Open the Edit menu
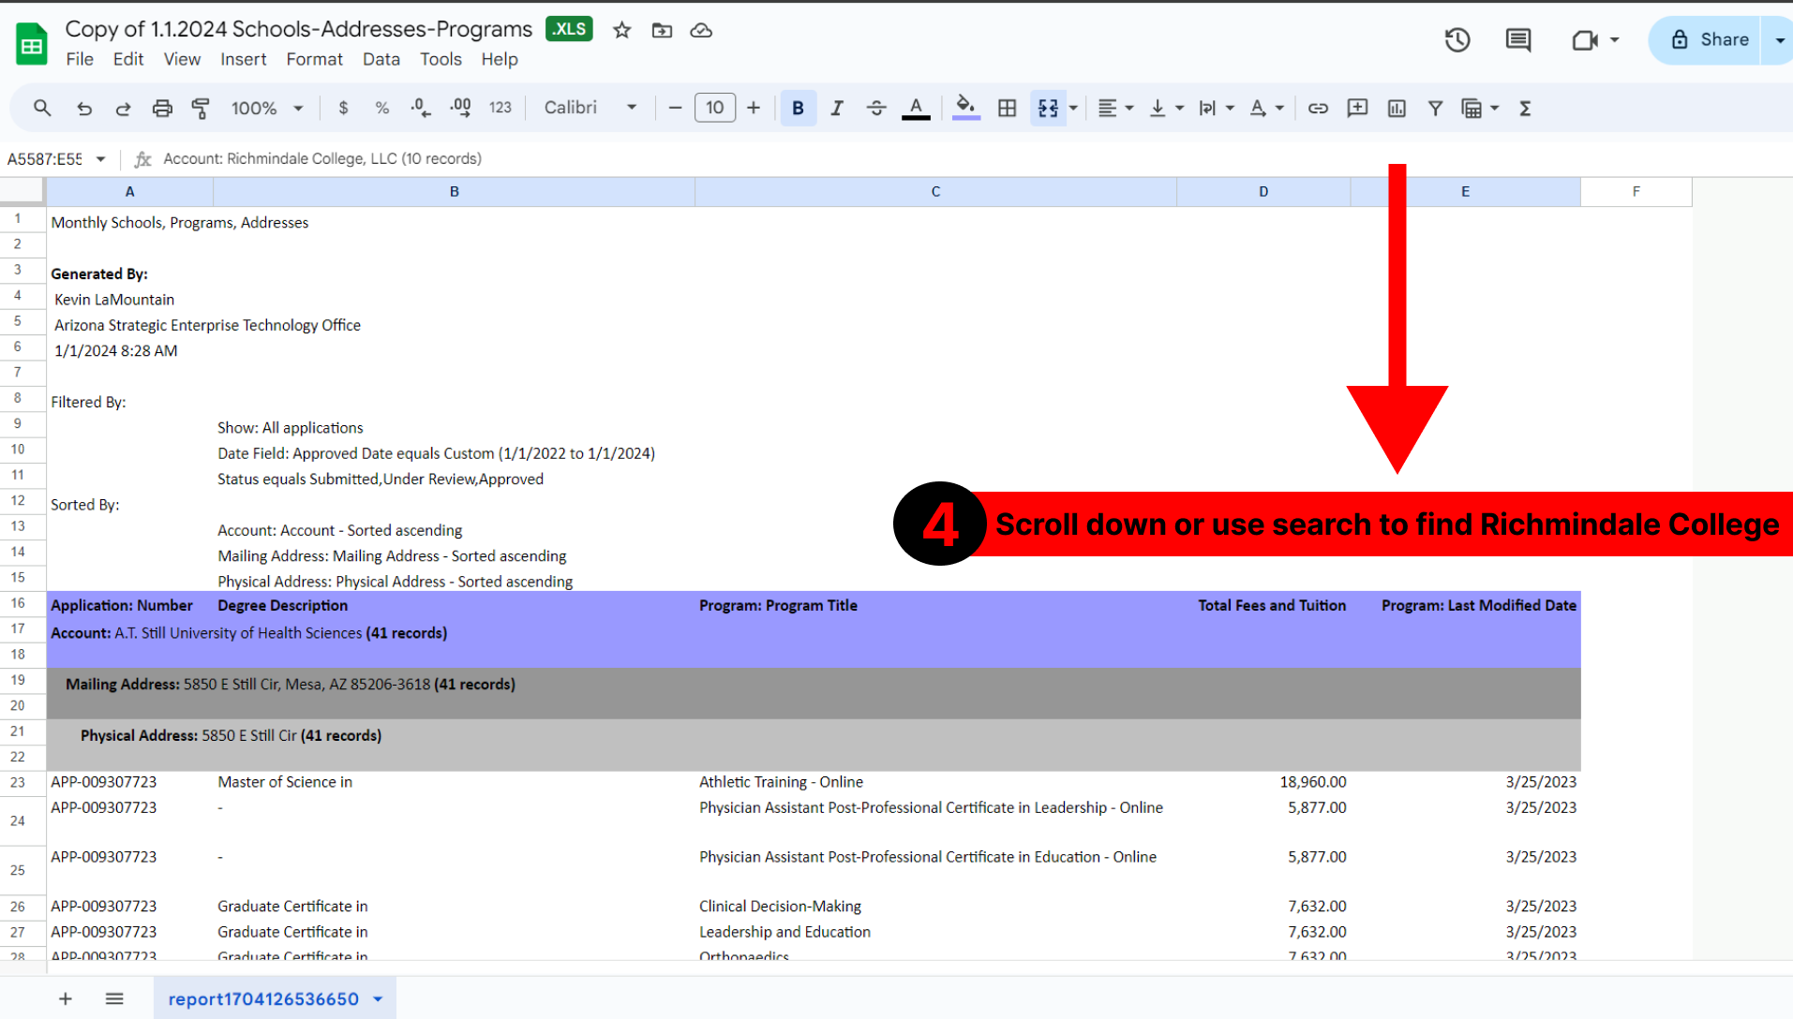Viewport: 1793px width, 1019px height. 128,59
